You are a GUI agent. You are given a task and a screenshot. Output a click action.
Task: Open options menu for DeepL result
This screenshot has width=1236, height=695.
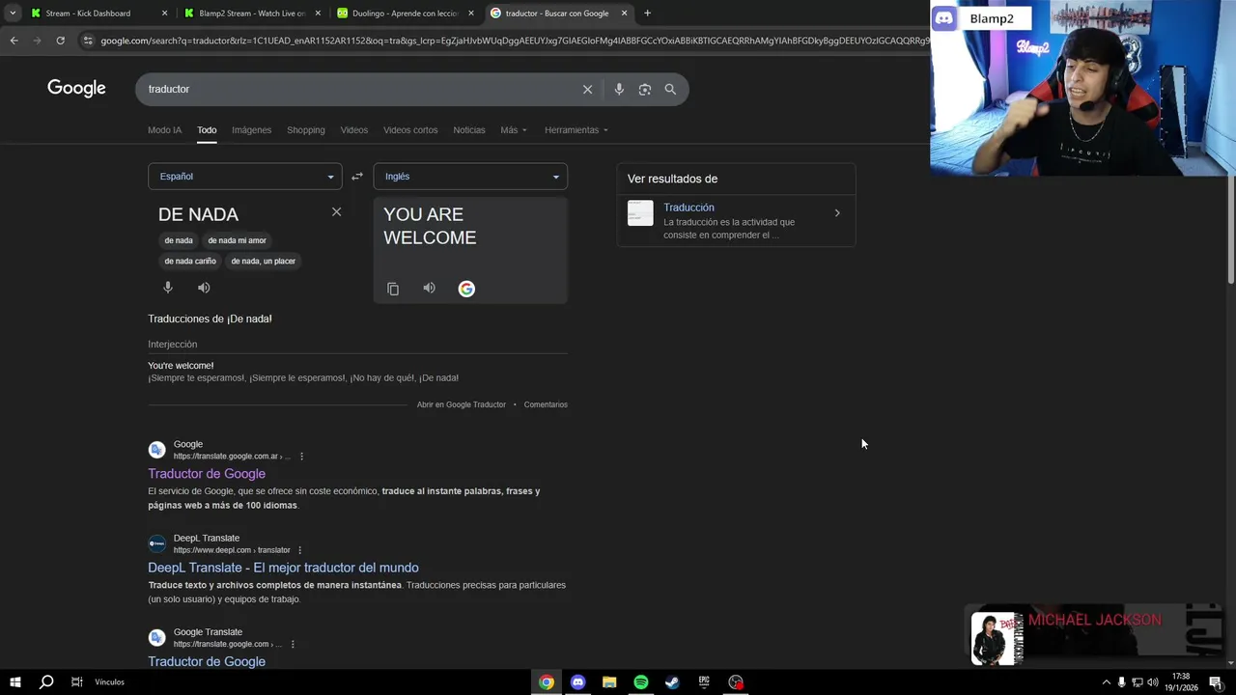(x=299, y=550)
